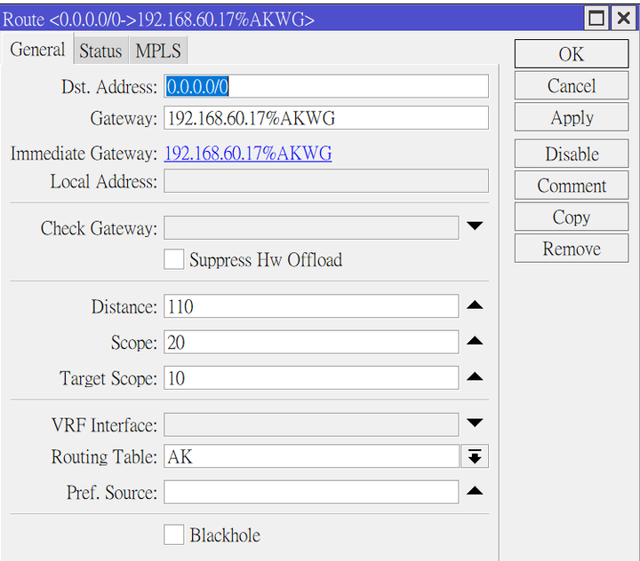Screen dimensions: 640x561
Task: Confirm the route with OK
Action: pos(572,54)
